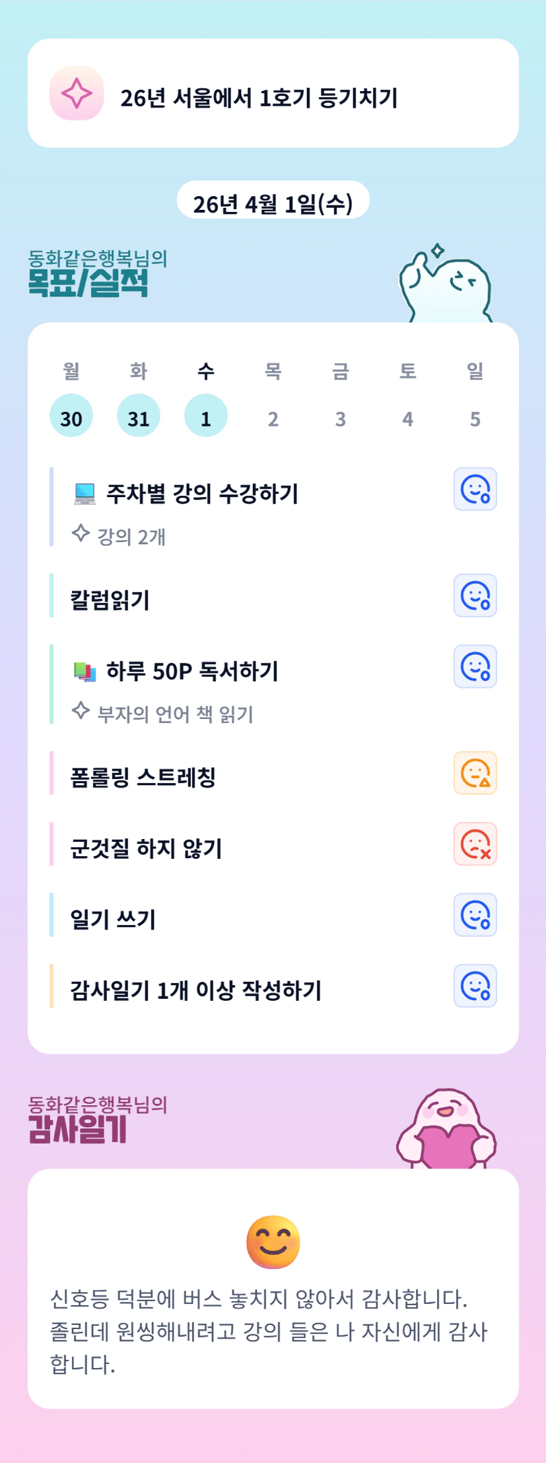Select Tuesday 31 in week calendar

(x=139, y=416)
